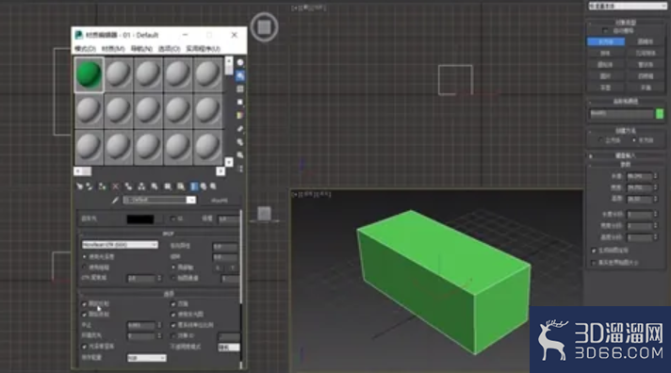The image size is (671, 373).
Task: Toggle Generate Mapping Coords checkbox
Action: [x=594, y=251]
